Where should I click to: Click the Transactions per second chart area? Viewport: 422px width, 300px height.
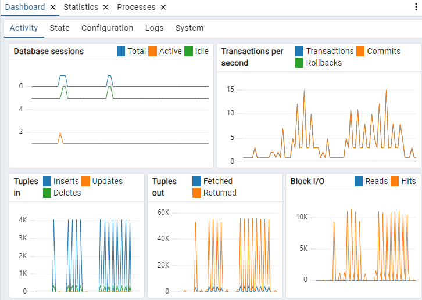[x=319, y=122]
